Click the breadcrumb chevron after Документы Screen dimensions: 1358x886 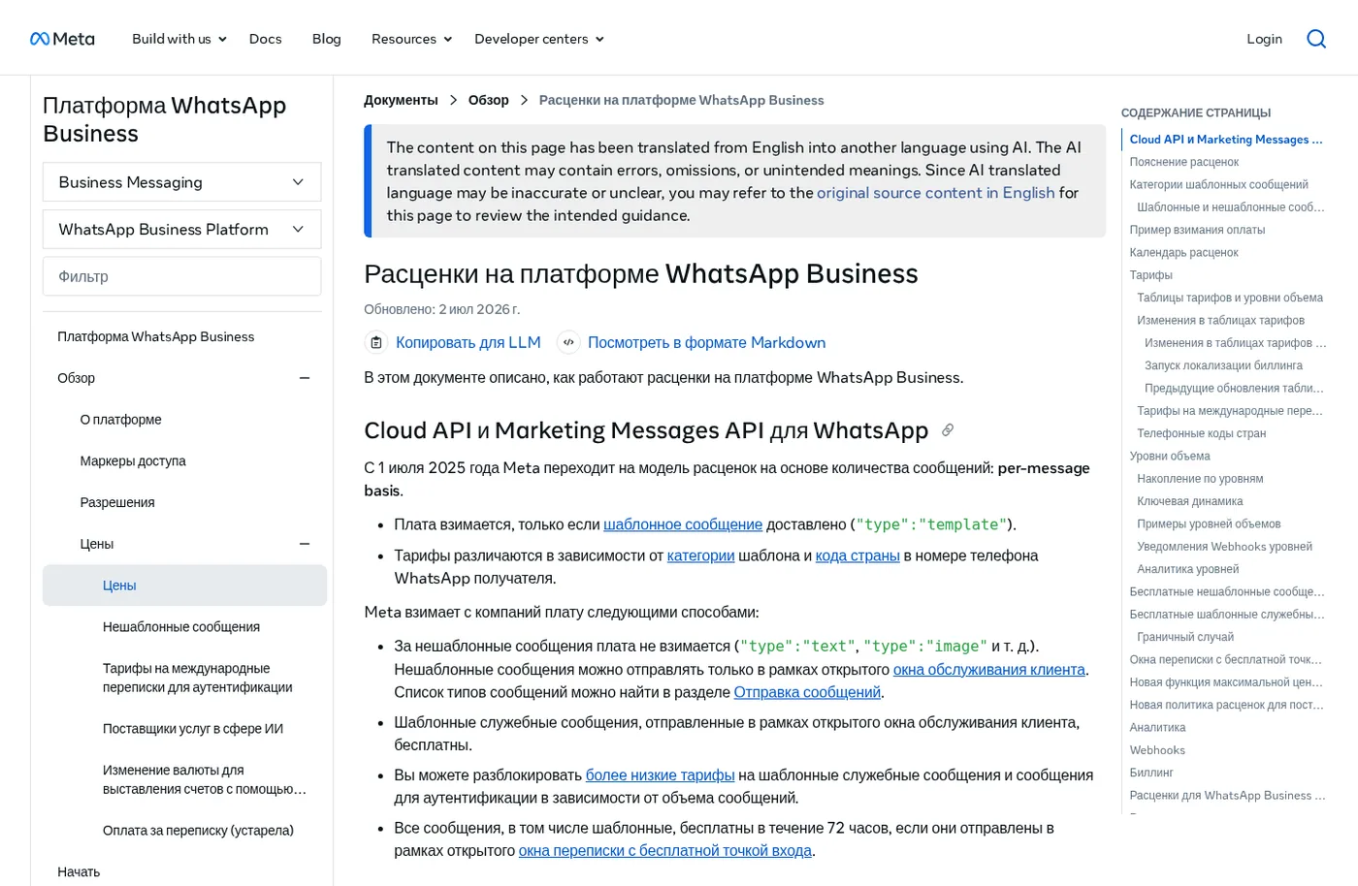tap(453, 100)
